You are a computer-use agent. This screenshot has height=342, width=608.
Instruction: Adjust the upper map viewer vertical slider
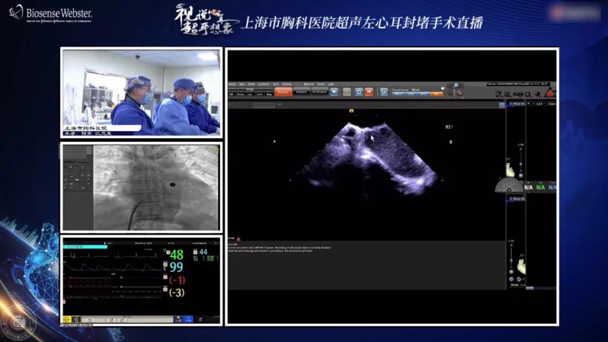tap(520, 163)
